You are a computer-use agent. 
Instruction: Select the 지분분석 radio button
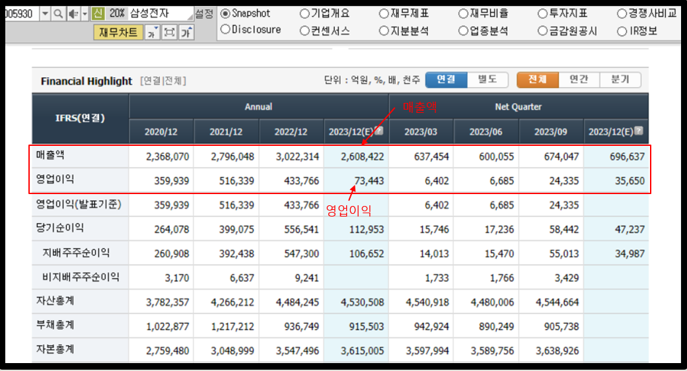click(384, 31)
